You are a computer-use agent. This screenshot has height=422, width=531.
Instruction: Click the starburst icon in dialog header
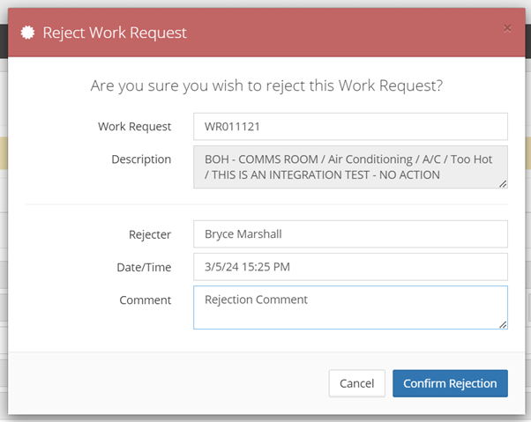[28, 33]
